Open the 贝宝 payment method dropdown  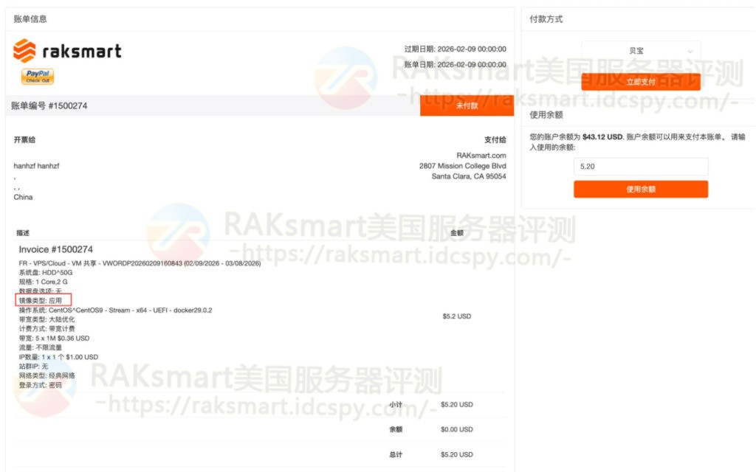click(x=640, y=50)
